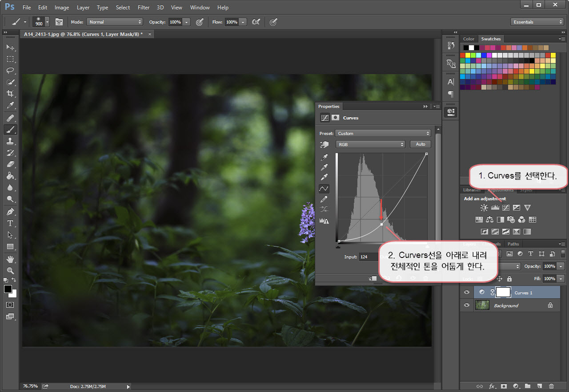
Task: Select the Lasso tool
Action: pyautogui.click(x=10, y=71)
